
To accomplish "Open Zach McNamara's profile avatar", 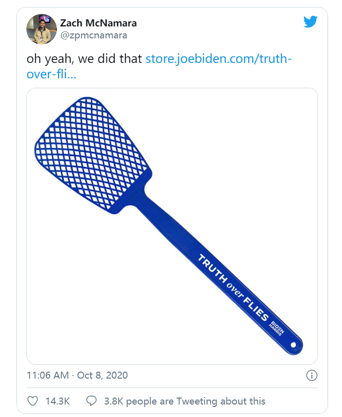I will [x=41, y=29].
